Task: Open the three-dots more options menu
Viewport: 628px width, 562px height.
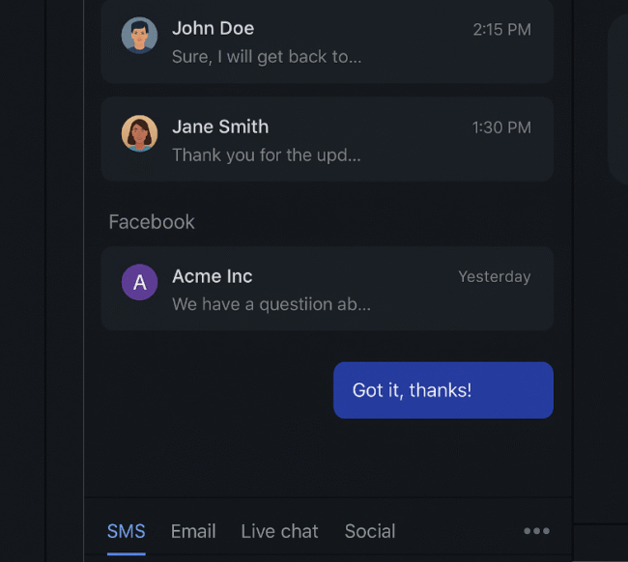Action: coord(536,531)
